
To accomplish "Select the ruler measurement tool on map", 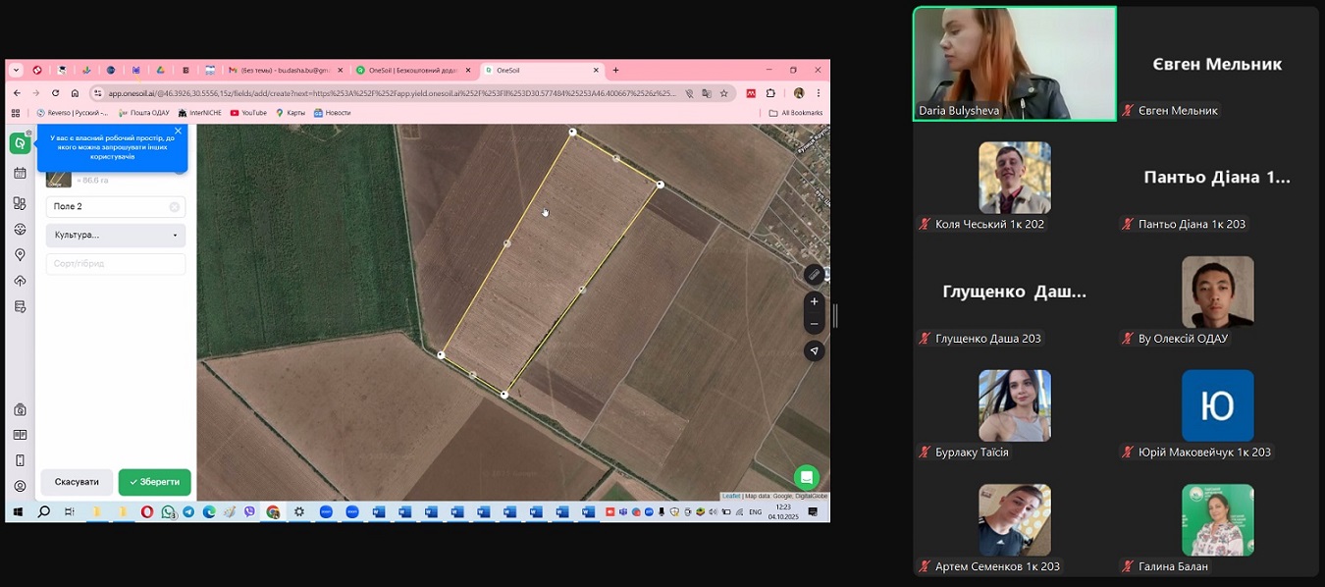I will (x=814, y=274).
